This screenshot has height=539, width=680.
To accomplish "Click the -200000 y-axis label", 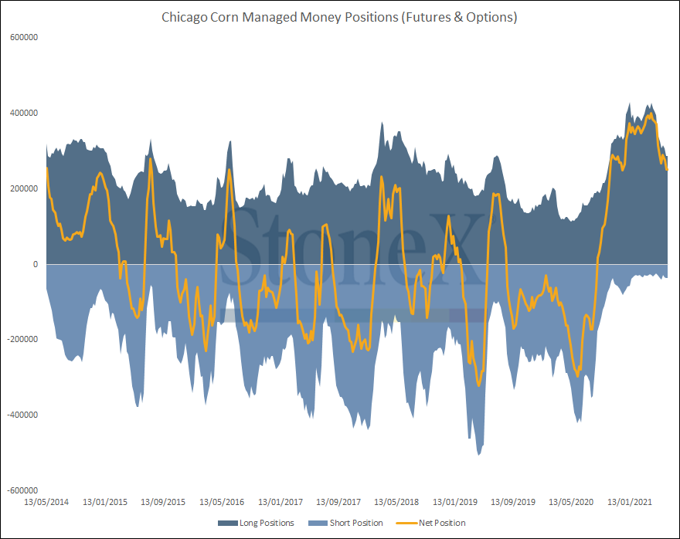I will 22,339.
